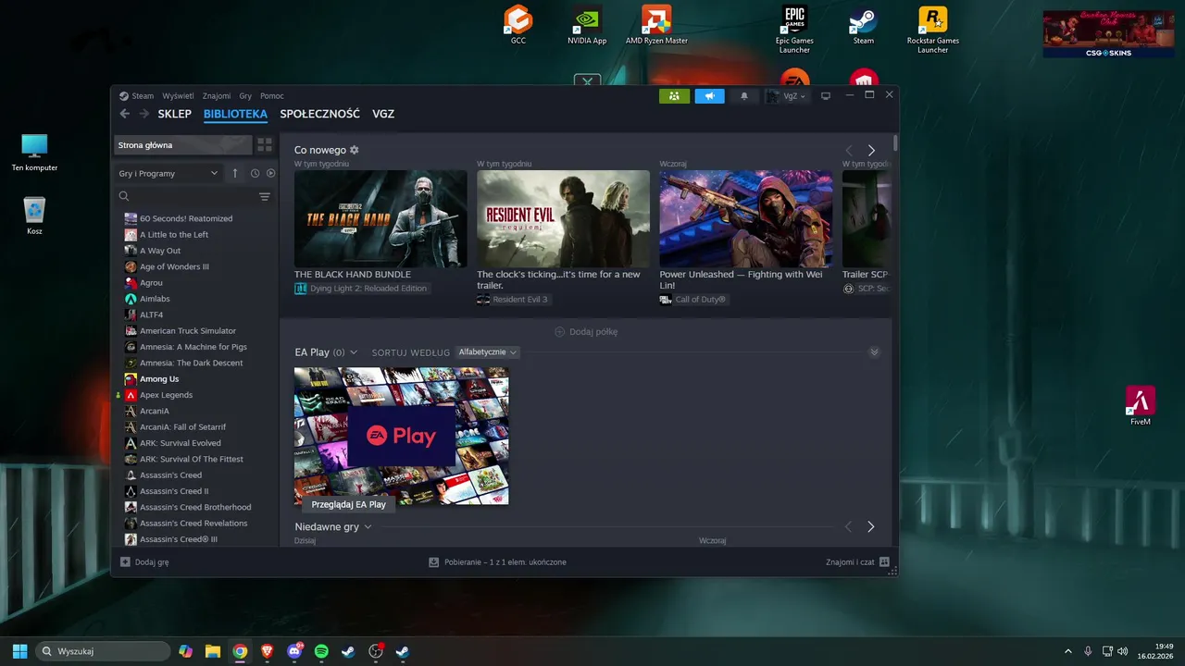Open Spotify from the taskbar

tap(321, 651)
